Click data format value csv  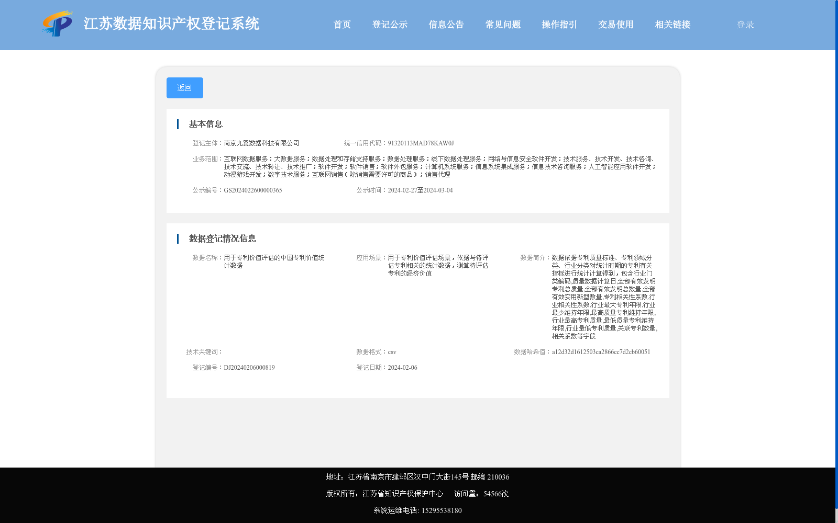pyautogui.click(x=392, y=352)
